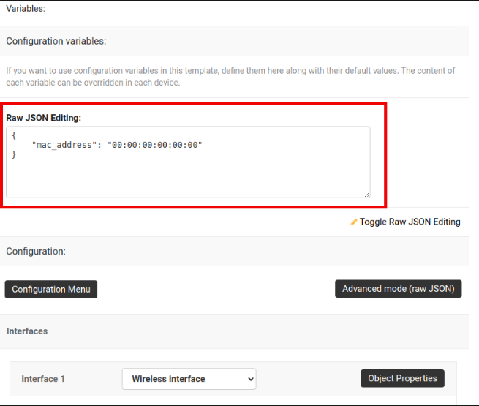Screen dimensions: 479x406
Task: Click the closing curly brace in the JSON
Action: 15,155
